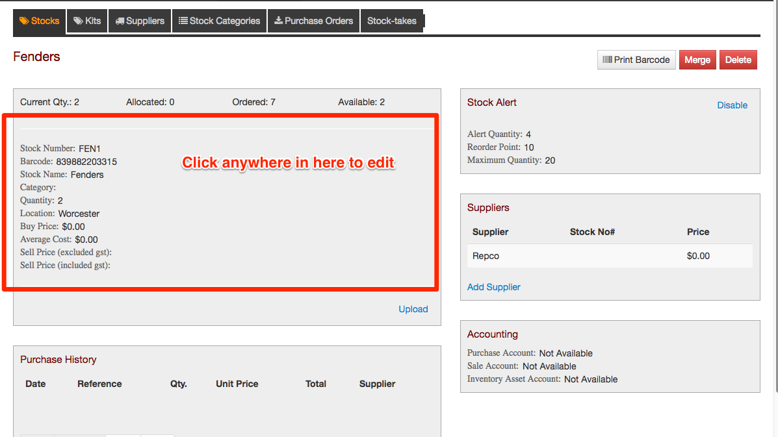Click the Average Cost $0.00 value

pyautogui.click(x=86, y=240)
